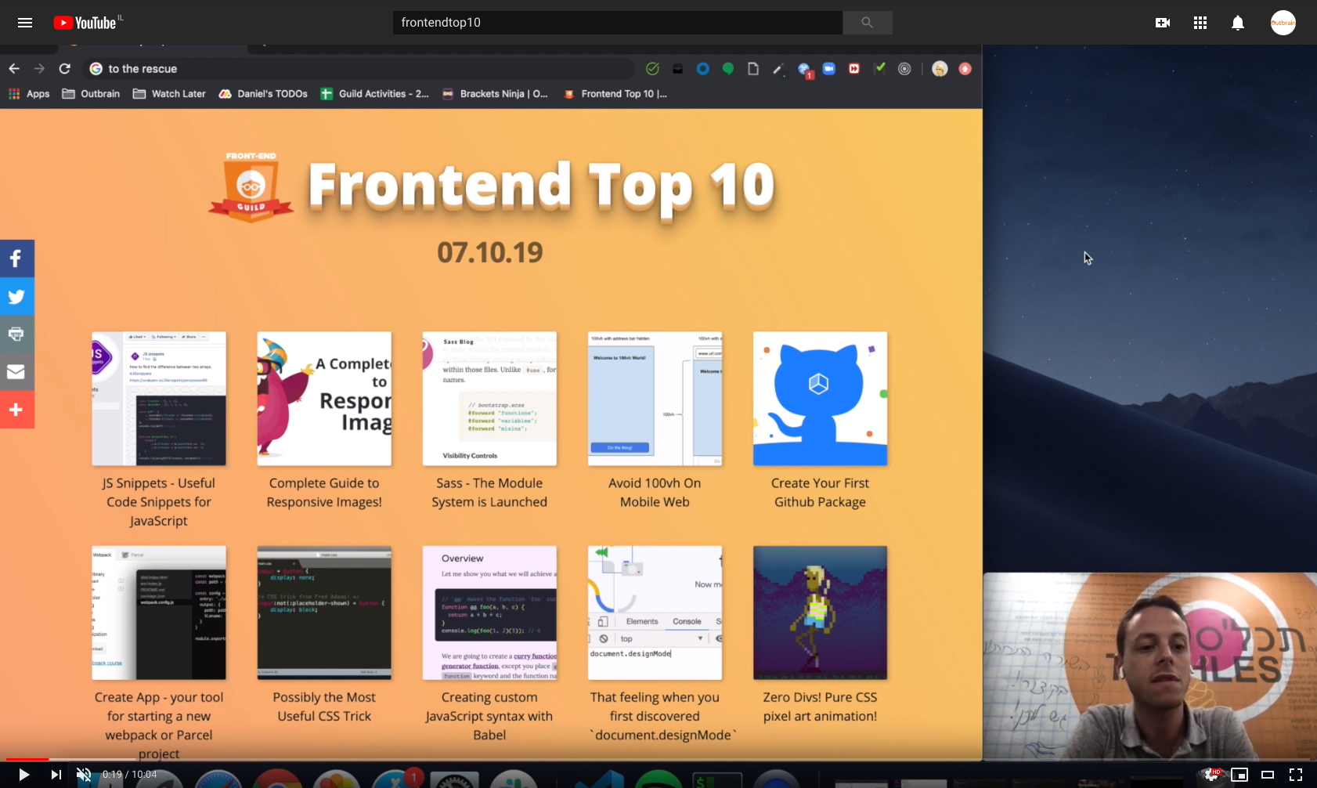Open the Avoid 100vh thumbnail
Viewport: 1317px width, 788px height.
click(655, 399)
